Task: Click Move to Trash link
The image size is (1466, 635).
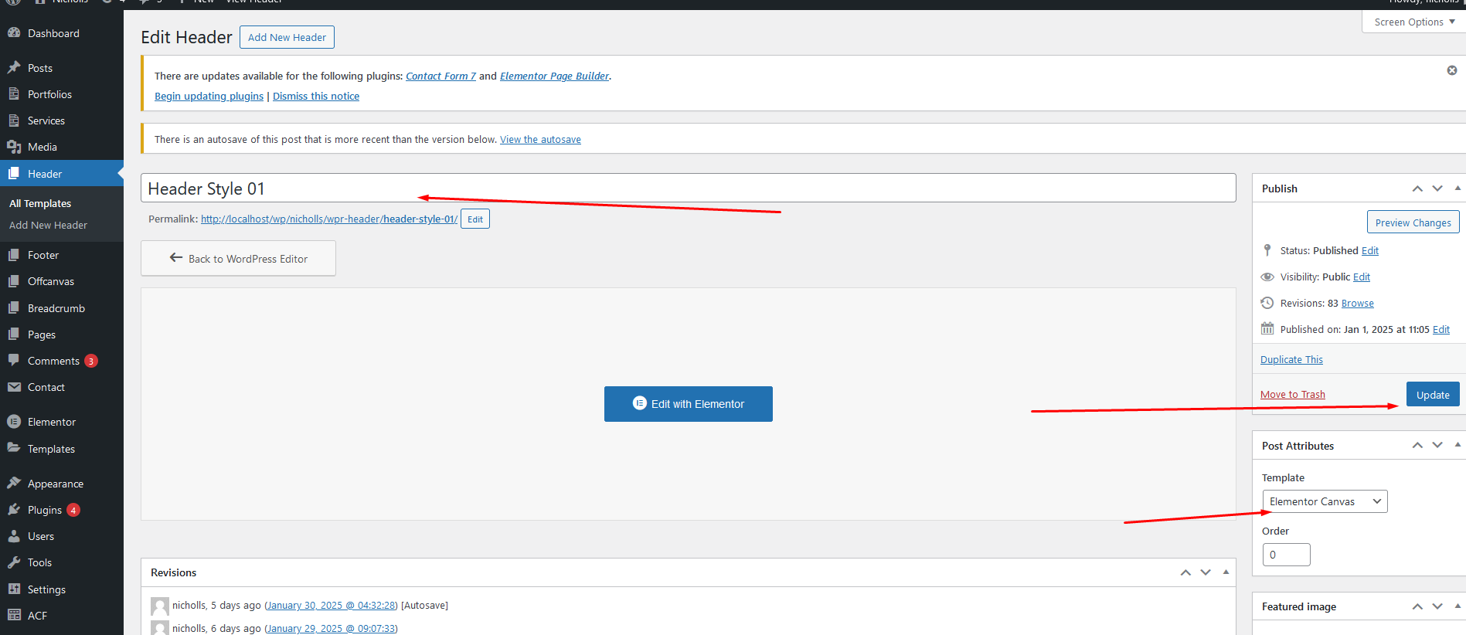Action: 1293,395
